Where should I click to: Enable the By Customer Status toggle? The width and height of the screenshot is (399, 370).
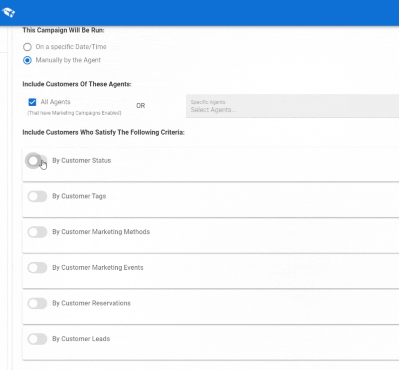coord(37,161)
